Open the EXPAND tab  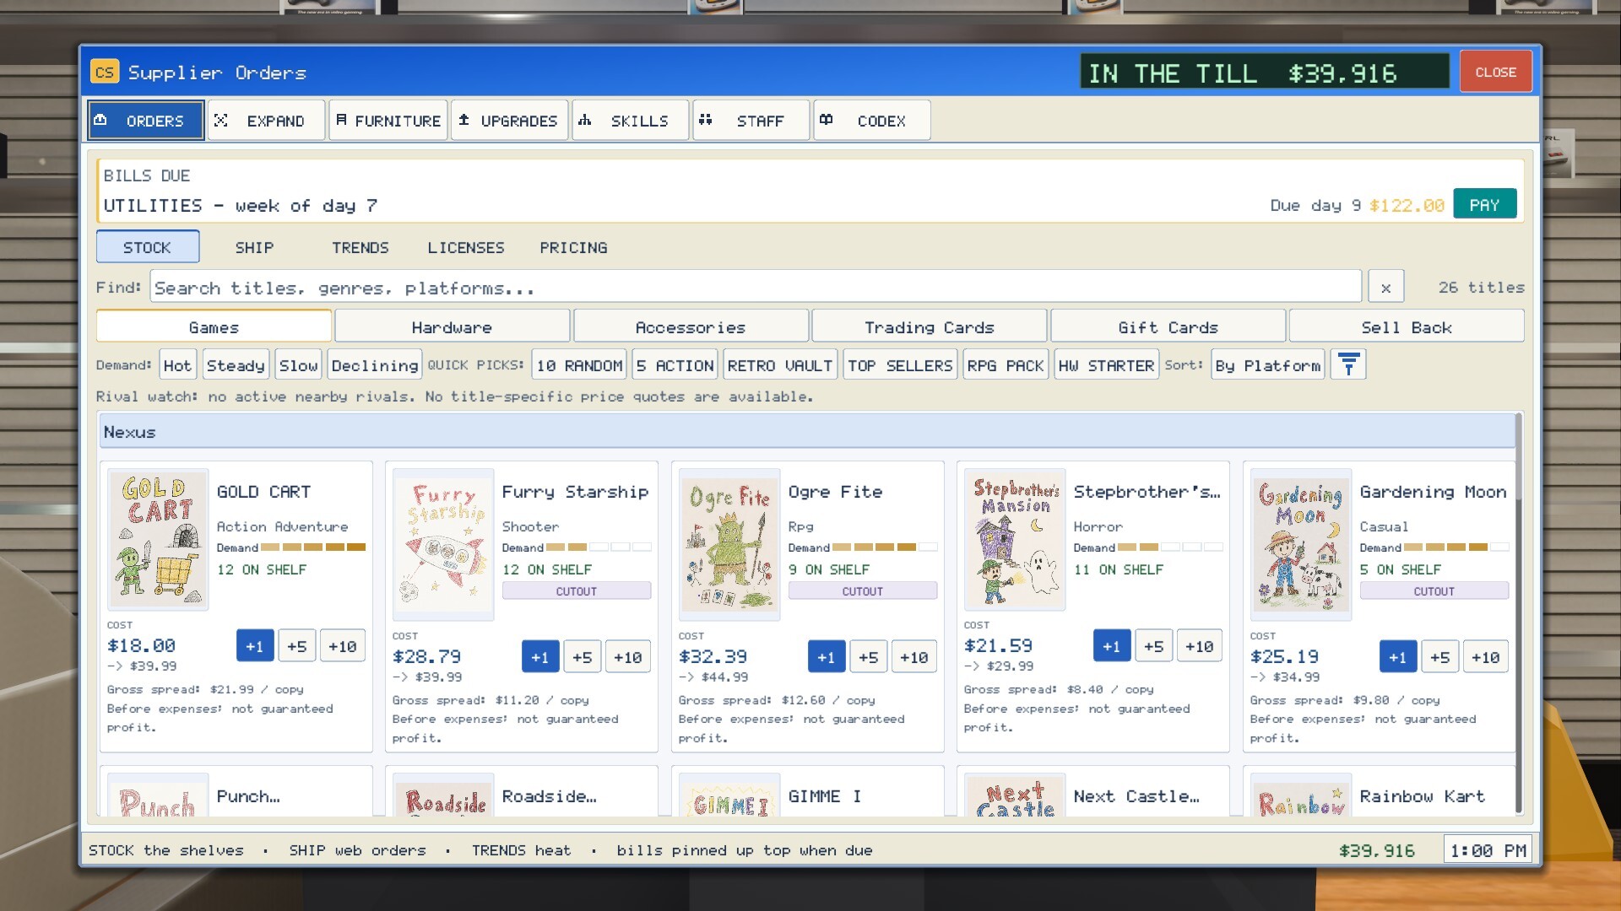(266, 121)
